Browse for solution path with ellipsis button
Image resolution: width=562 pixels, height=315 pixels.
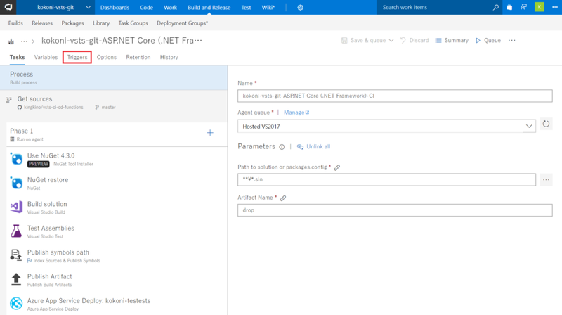click(546, 180)
